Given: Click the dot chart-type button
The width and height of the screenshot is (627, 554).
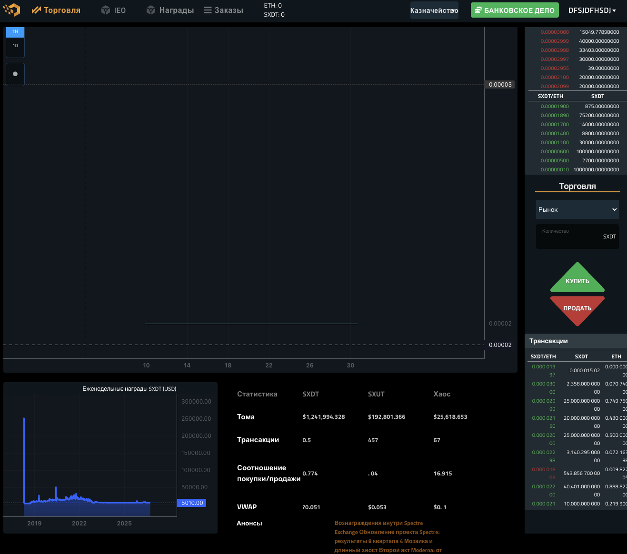Looking at the screenshot, I should [15, 74].
